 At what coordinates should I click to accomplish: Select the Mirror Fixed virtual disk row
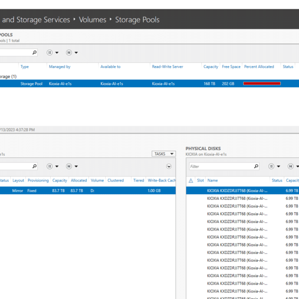click(88, 191)
